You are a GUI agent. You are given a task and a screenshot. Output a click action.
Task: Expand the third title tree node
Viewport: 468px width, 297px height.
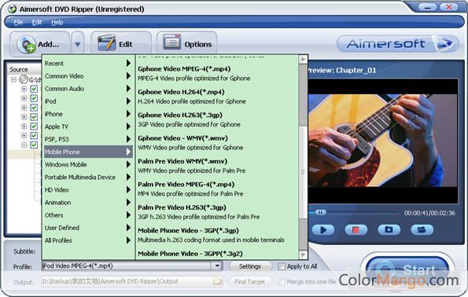pyautogui.click(x=24, y=108)
